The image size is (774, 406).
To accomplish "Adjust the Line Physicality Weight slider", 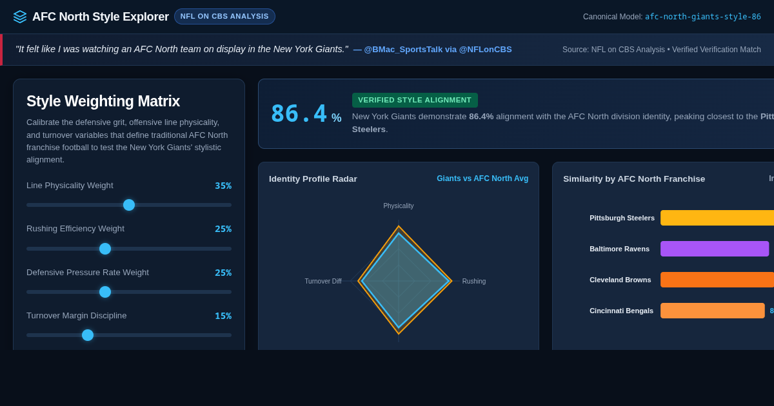I will (x=129, y=205).
